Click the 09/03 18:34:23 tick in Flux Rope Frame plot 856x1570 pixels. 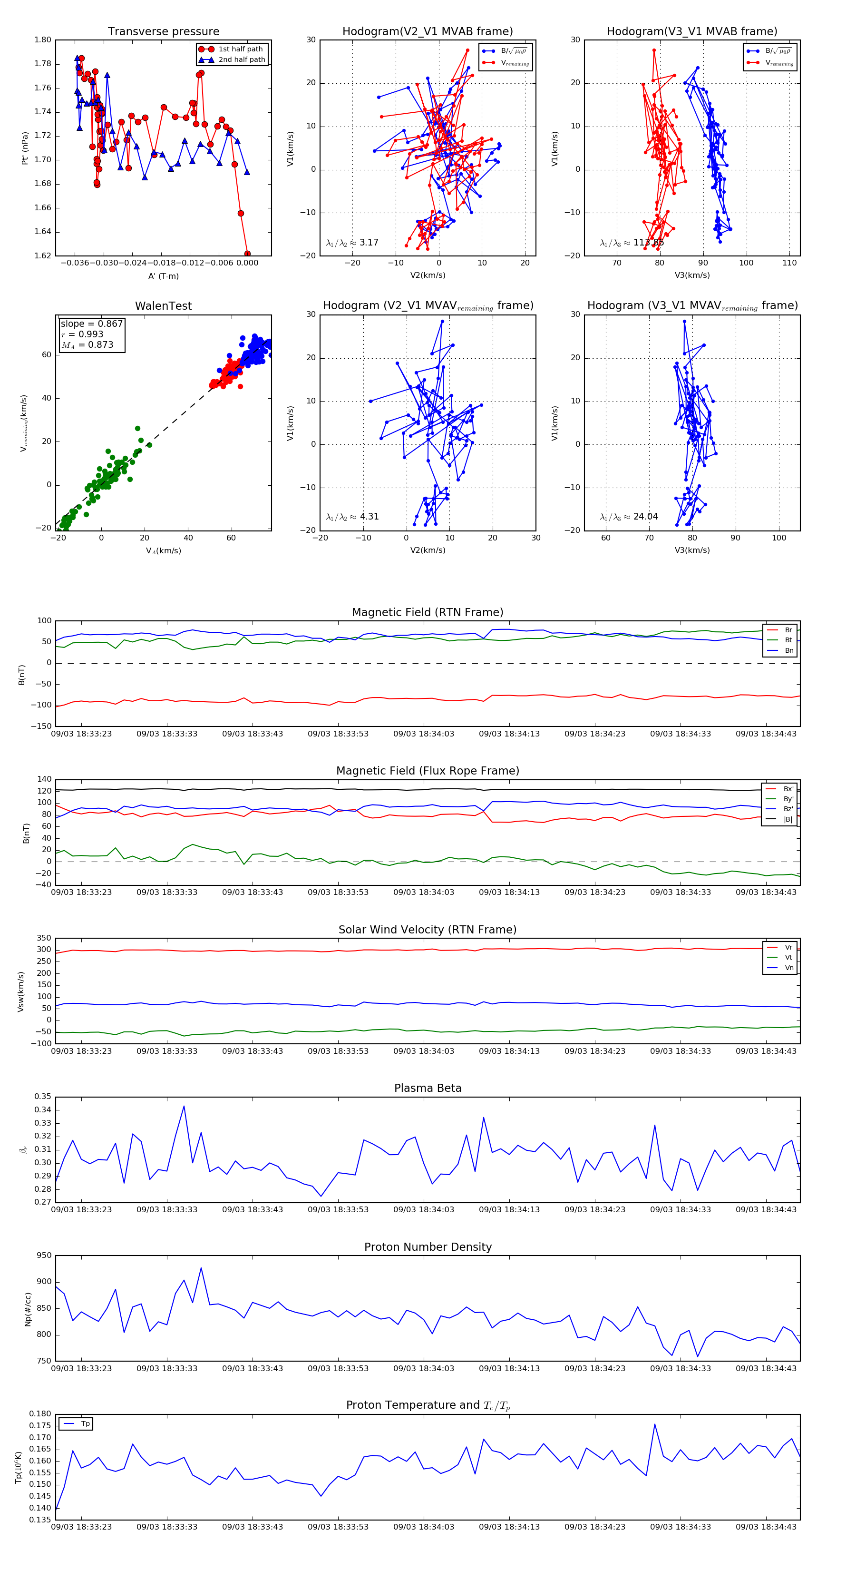point(594,892)
